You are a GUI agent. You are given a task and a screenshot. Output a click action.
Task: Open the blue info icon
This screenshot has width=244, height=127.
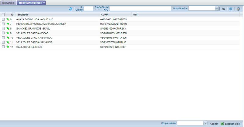pos(231,9)
